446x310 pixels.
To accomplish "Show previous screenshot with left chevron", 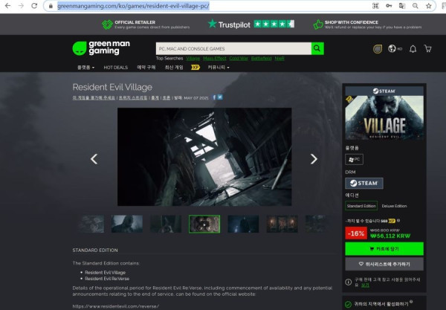I will click(x=94, y=159).
